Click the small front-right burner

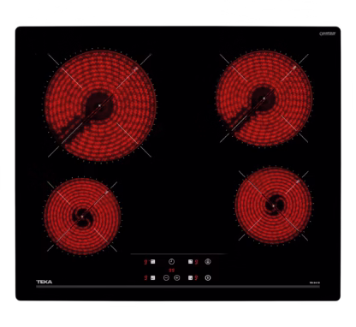click(x=273, y=205)
